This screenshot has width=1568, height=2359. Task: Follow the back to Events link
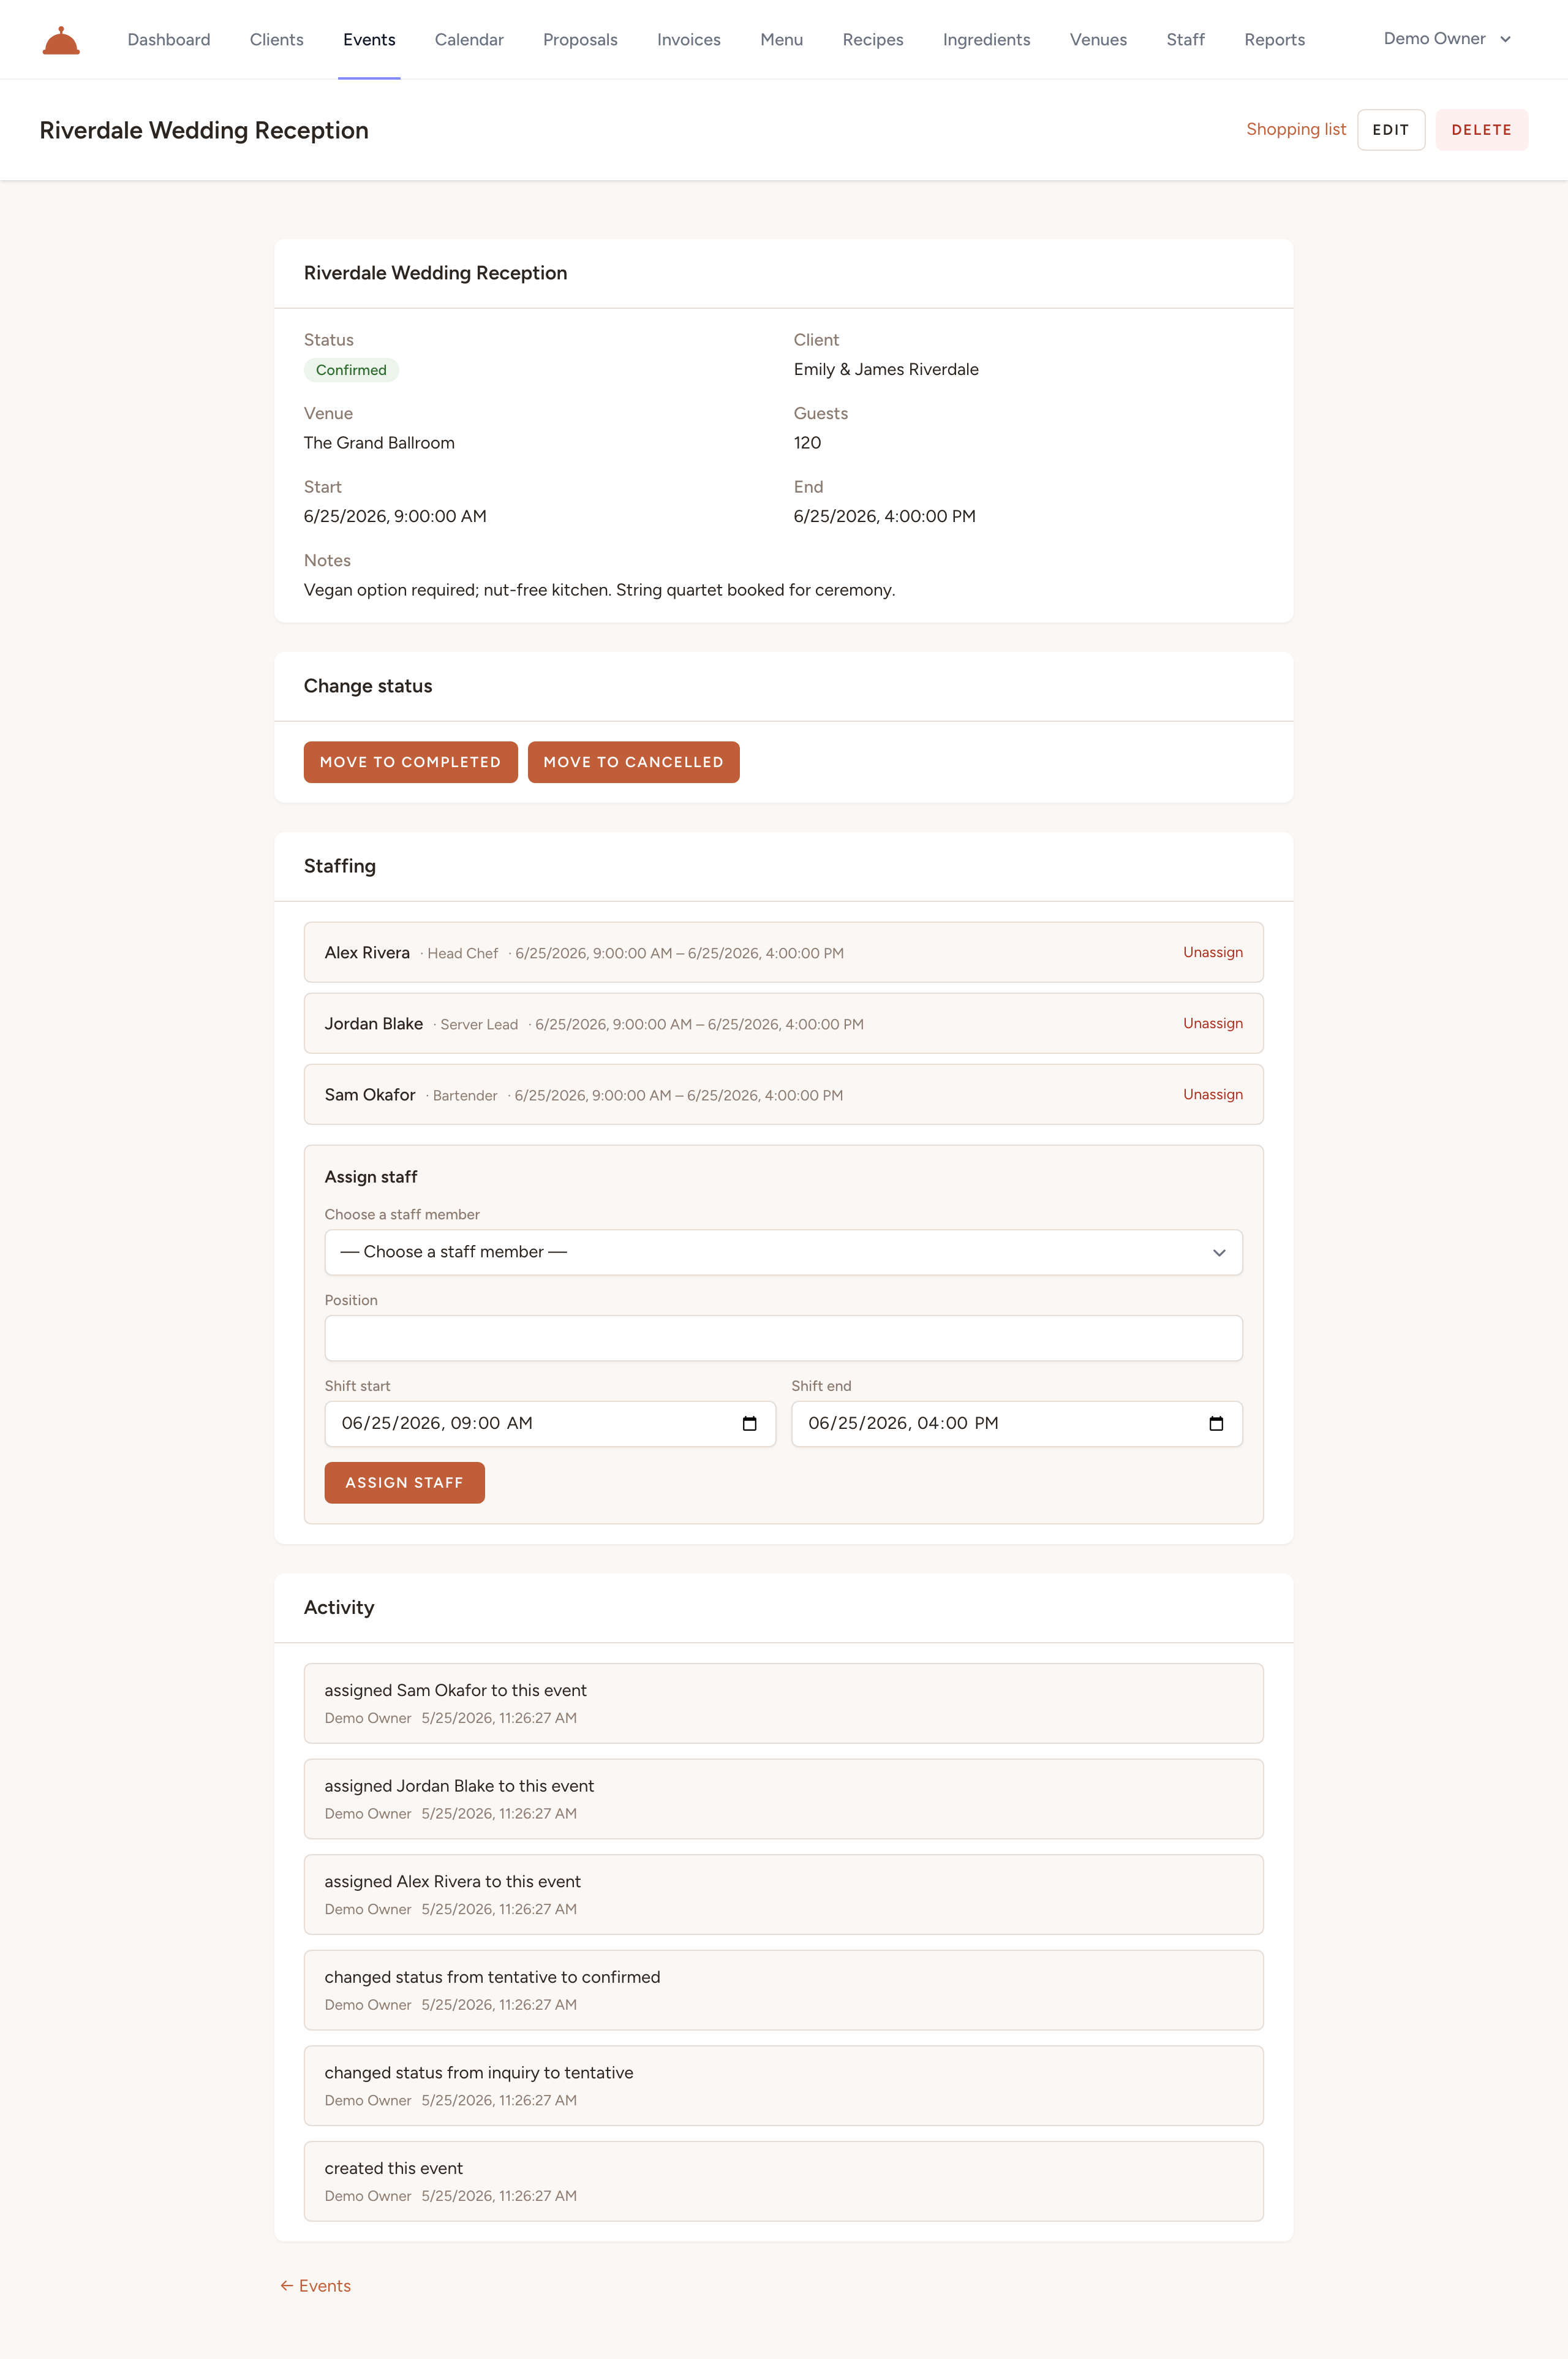pyautogui.click(x=315, y=2286)
